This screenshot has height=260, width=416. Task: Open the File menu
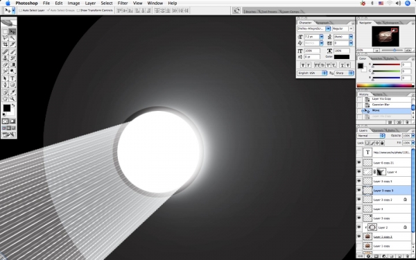[x=46, y=3]
